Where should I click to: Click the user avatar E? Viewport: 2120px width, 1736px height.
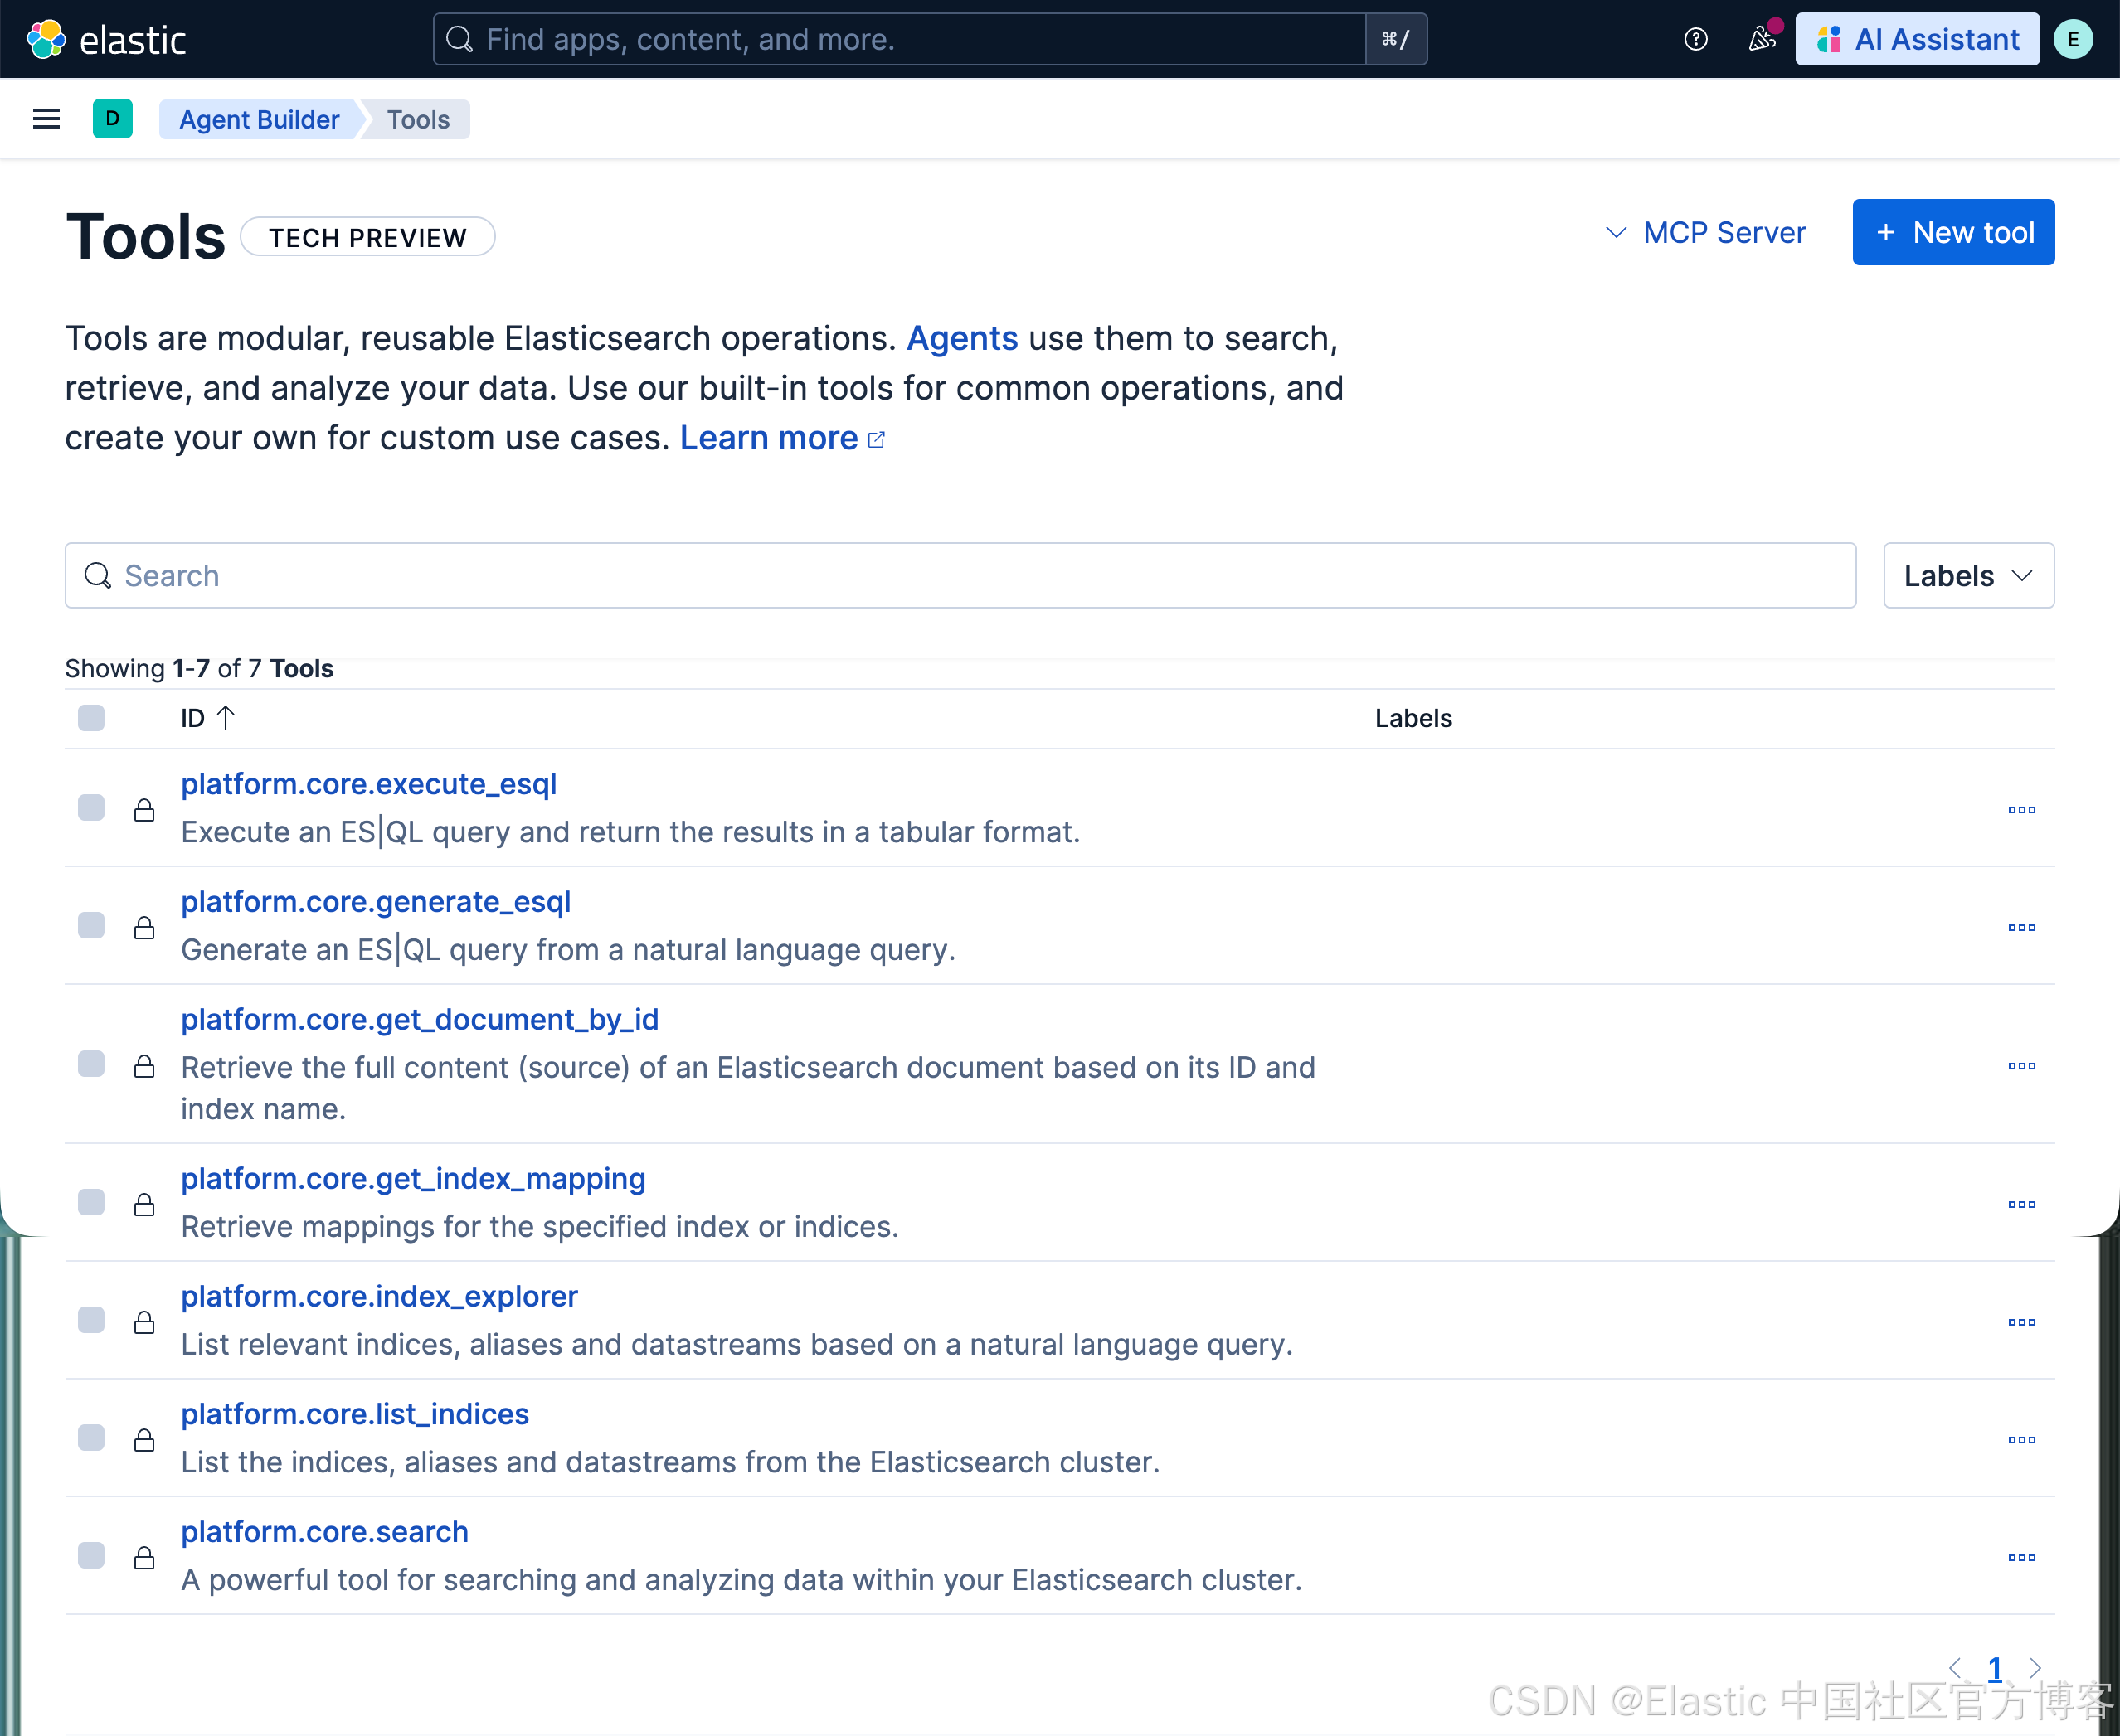pos(2072,39)
